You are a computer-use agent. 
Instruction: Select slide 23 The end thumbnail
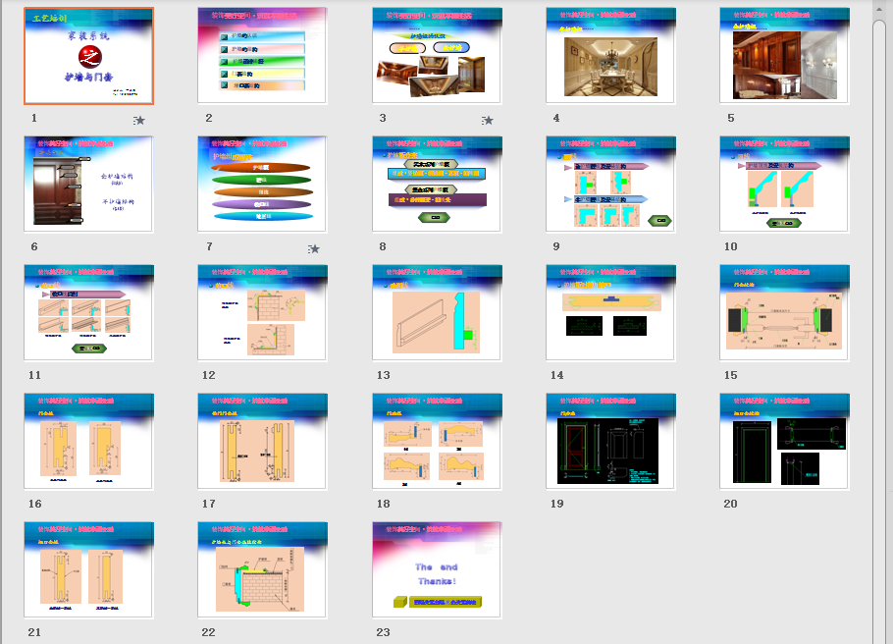[x=437, y=570]
